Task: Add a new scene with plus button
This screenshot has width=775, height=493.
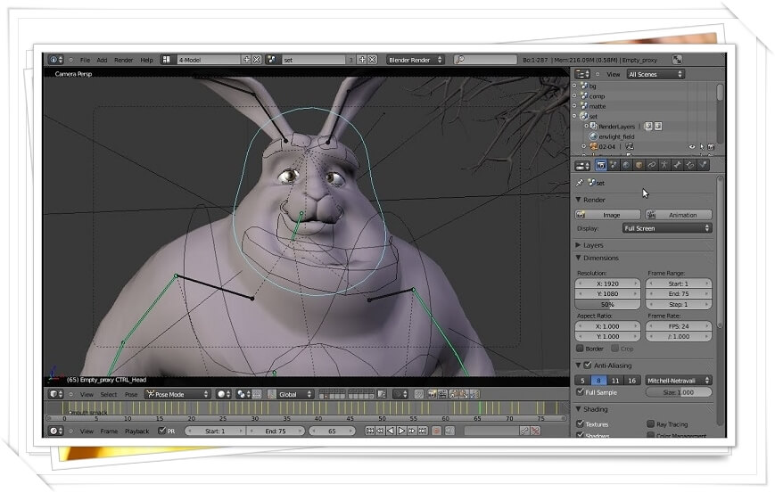Action: click(x=362, y=60)
